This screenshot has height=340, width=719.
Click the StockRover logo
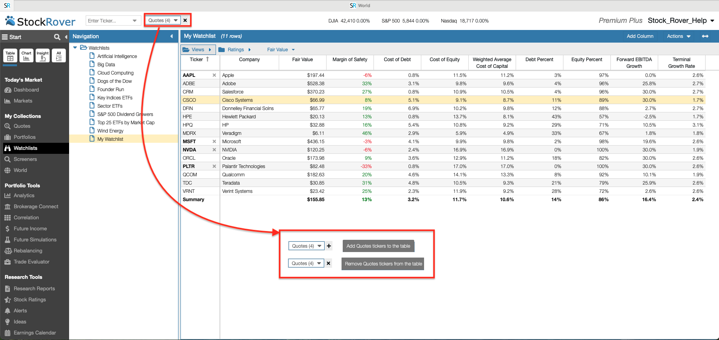point(40,21)
